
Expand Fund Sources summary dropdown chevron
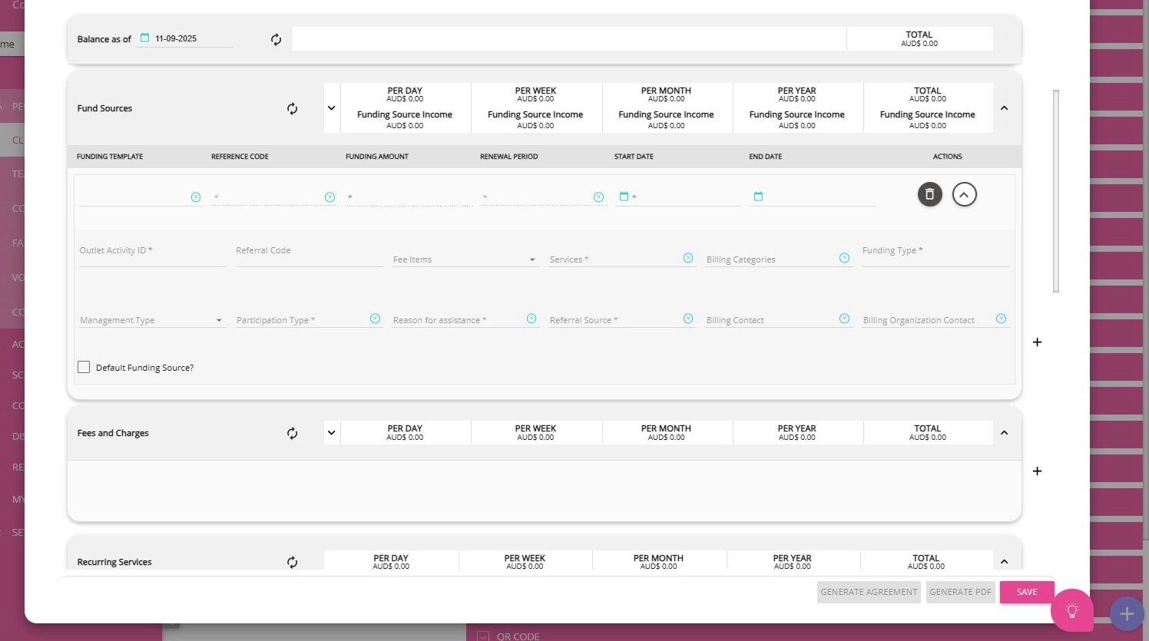332,108
